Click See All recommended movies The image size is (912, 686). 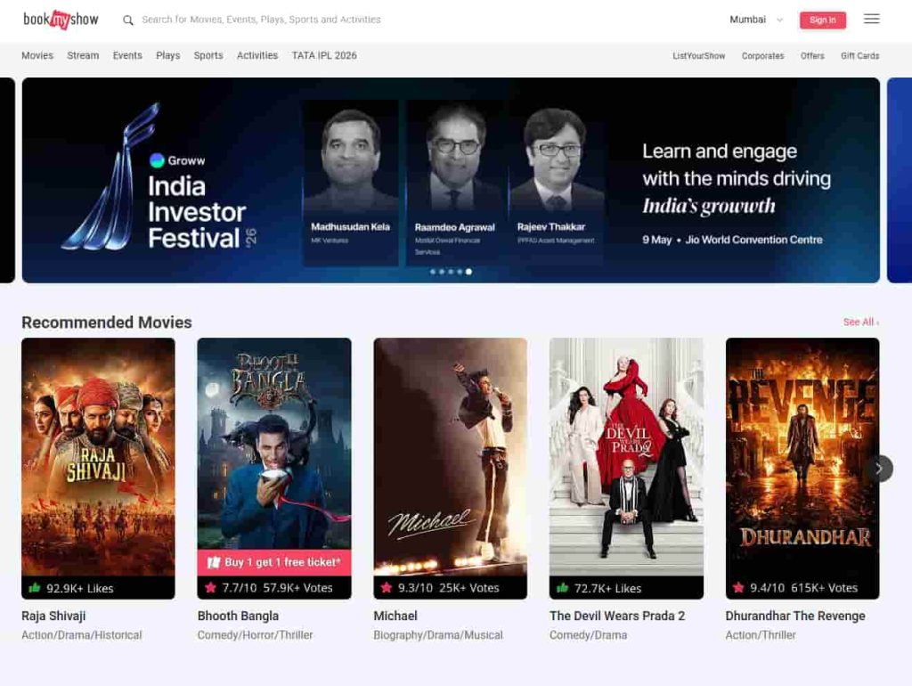tap(861, 322)
